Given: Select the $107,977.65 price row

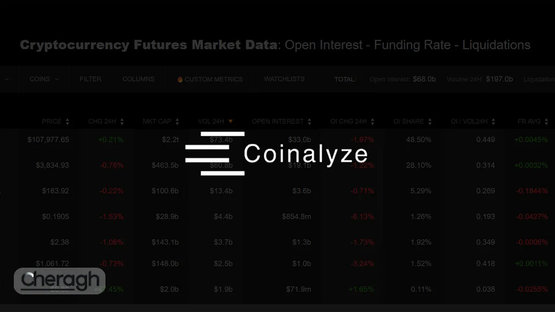Looking at the screenshot, I should tap(48, 140).
